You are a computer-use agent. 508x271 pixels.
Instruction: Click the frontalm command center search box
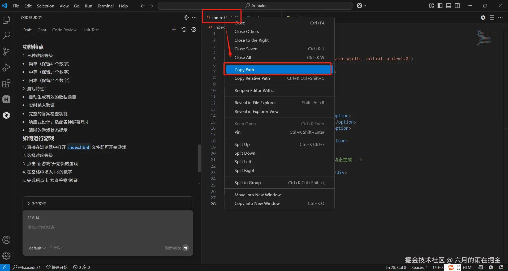point(255,6)
